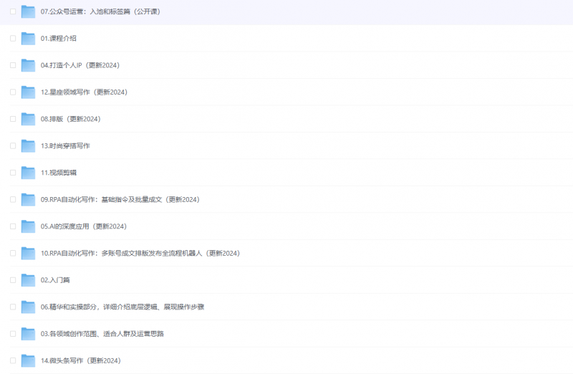This screenshot has height=374, width=573.
Task: Click the folder icon for 01.课程介绍
Action: 28,38
